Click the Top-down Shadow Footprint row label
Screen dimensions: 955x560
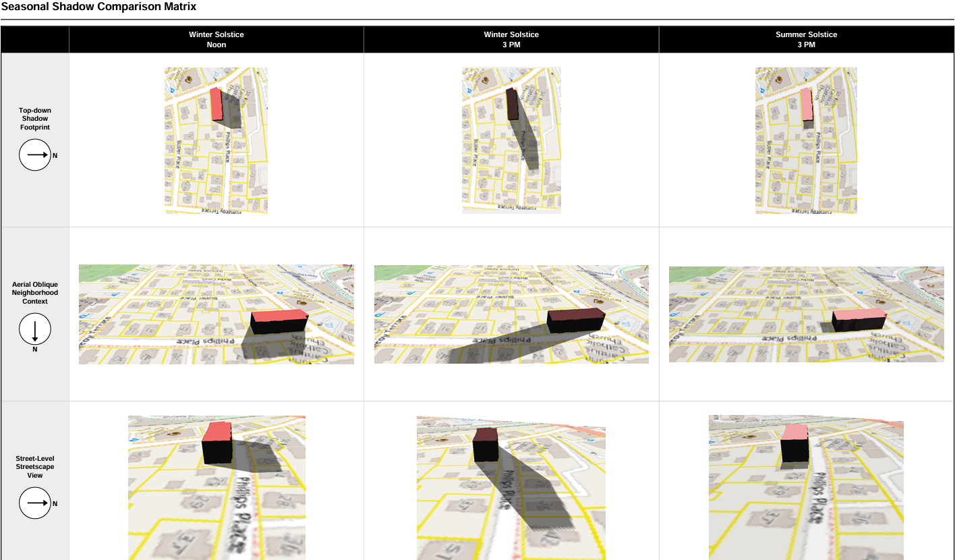[x=35, y=119]
